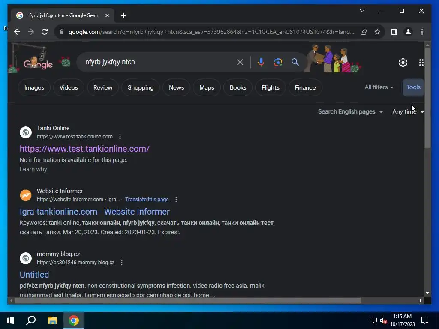Open the tab search chevron in the title bar
This screenshot has height=329, width=439.
(362, 11)
